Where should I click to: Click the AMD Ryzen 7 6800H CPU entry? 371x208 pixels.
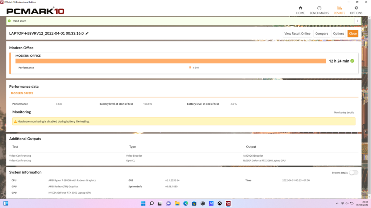click(x=72, y=181)
